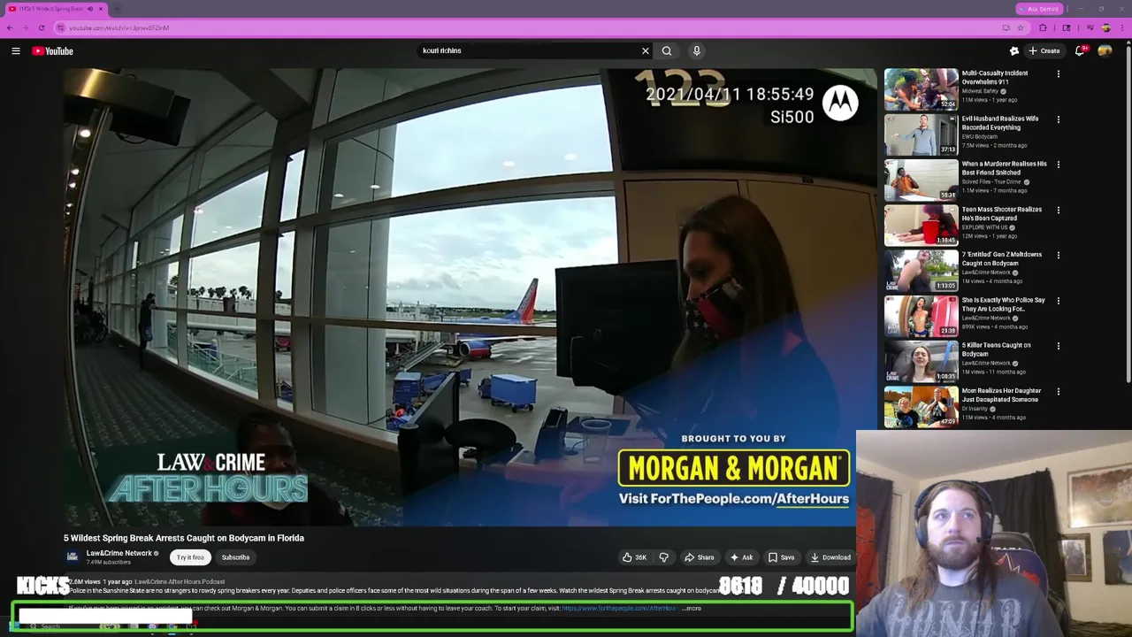Reload the page in Chrome
The width and height of the screenshot is (1132, 637).
coord(41,27)
